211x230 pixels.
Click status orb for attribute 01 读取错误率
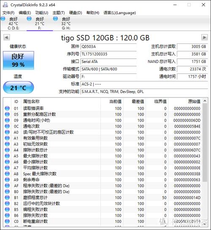[x=7, y=108]
